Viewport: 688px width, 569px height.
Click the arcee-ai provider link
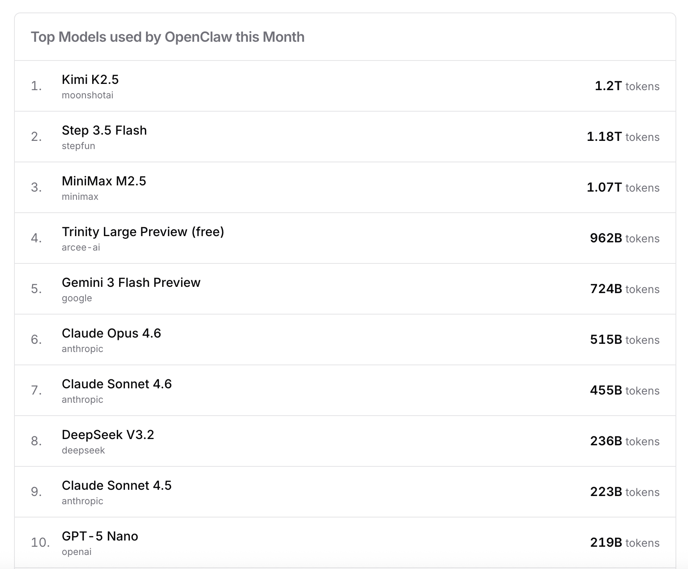81,247
